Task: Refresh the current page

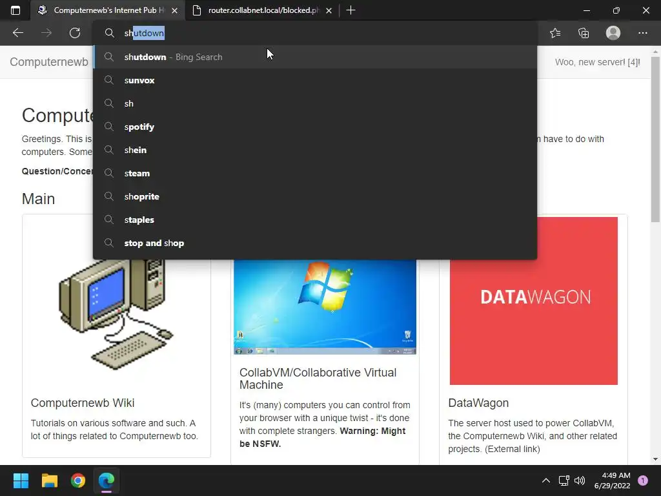Action: [75, 33]
